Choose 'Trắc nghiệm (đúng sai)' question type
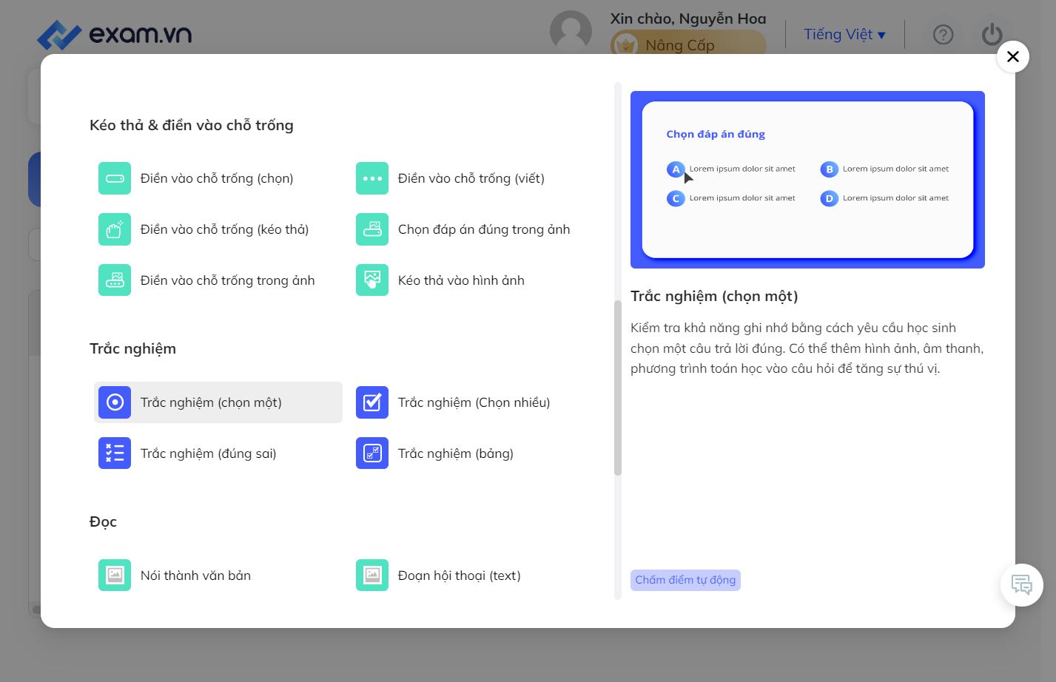 [218, 453]
